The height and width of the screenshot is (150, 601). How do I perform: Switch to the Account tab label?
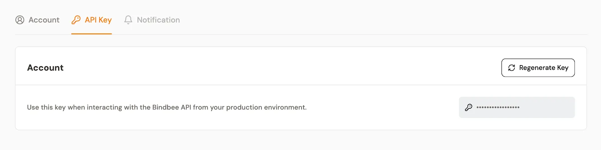tap(44, 20)
